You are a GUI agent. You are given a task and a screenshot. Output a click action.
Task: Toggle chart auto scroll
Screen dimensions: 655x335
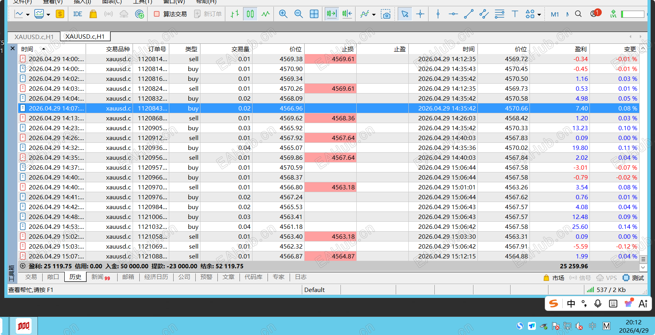coord(331,14)
